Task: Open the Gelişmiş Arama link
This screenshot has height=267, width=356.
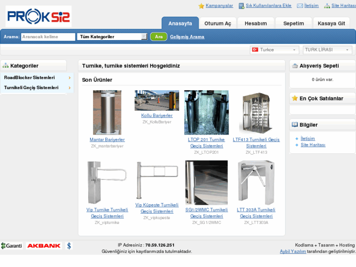Action: pos(187,37)
